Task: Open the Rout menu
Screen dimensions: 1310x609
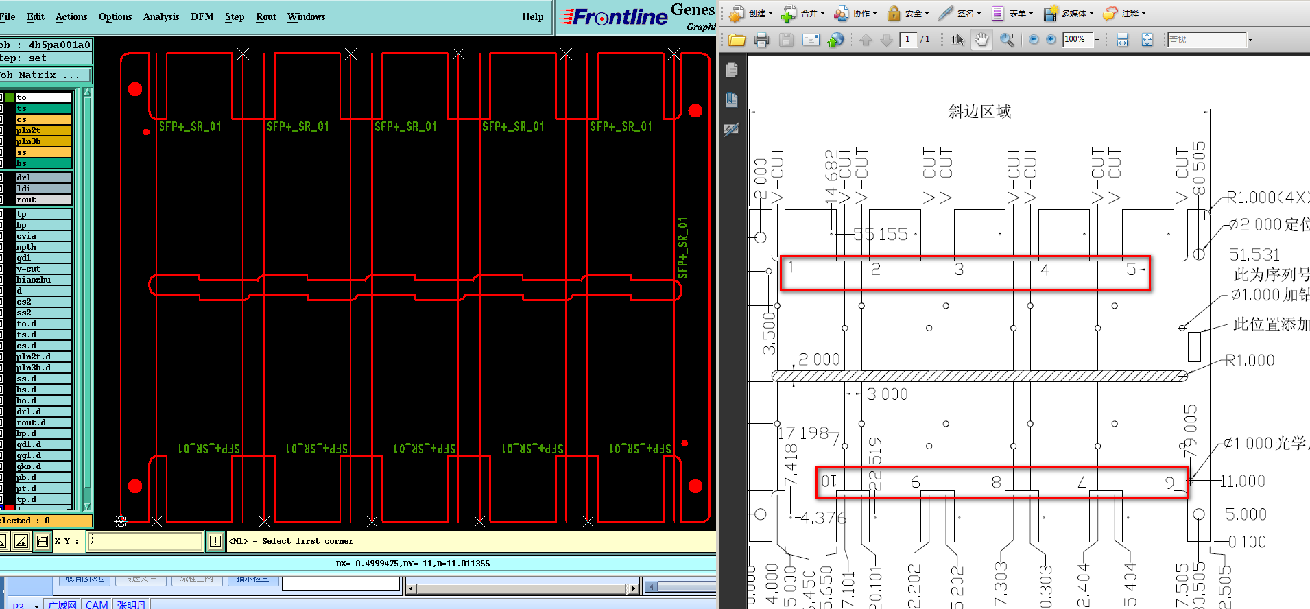Action: point(266,16)
